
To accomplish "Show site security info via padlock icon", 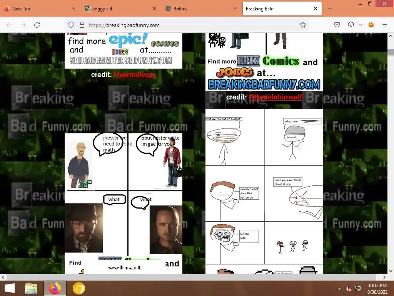I will 82,25.
